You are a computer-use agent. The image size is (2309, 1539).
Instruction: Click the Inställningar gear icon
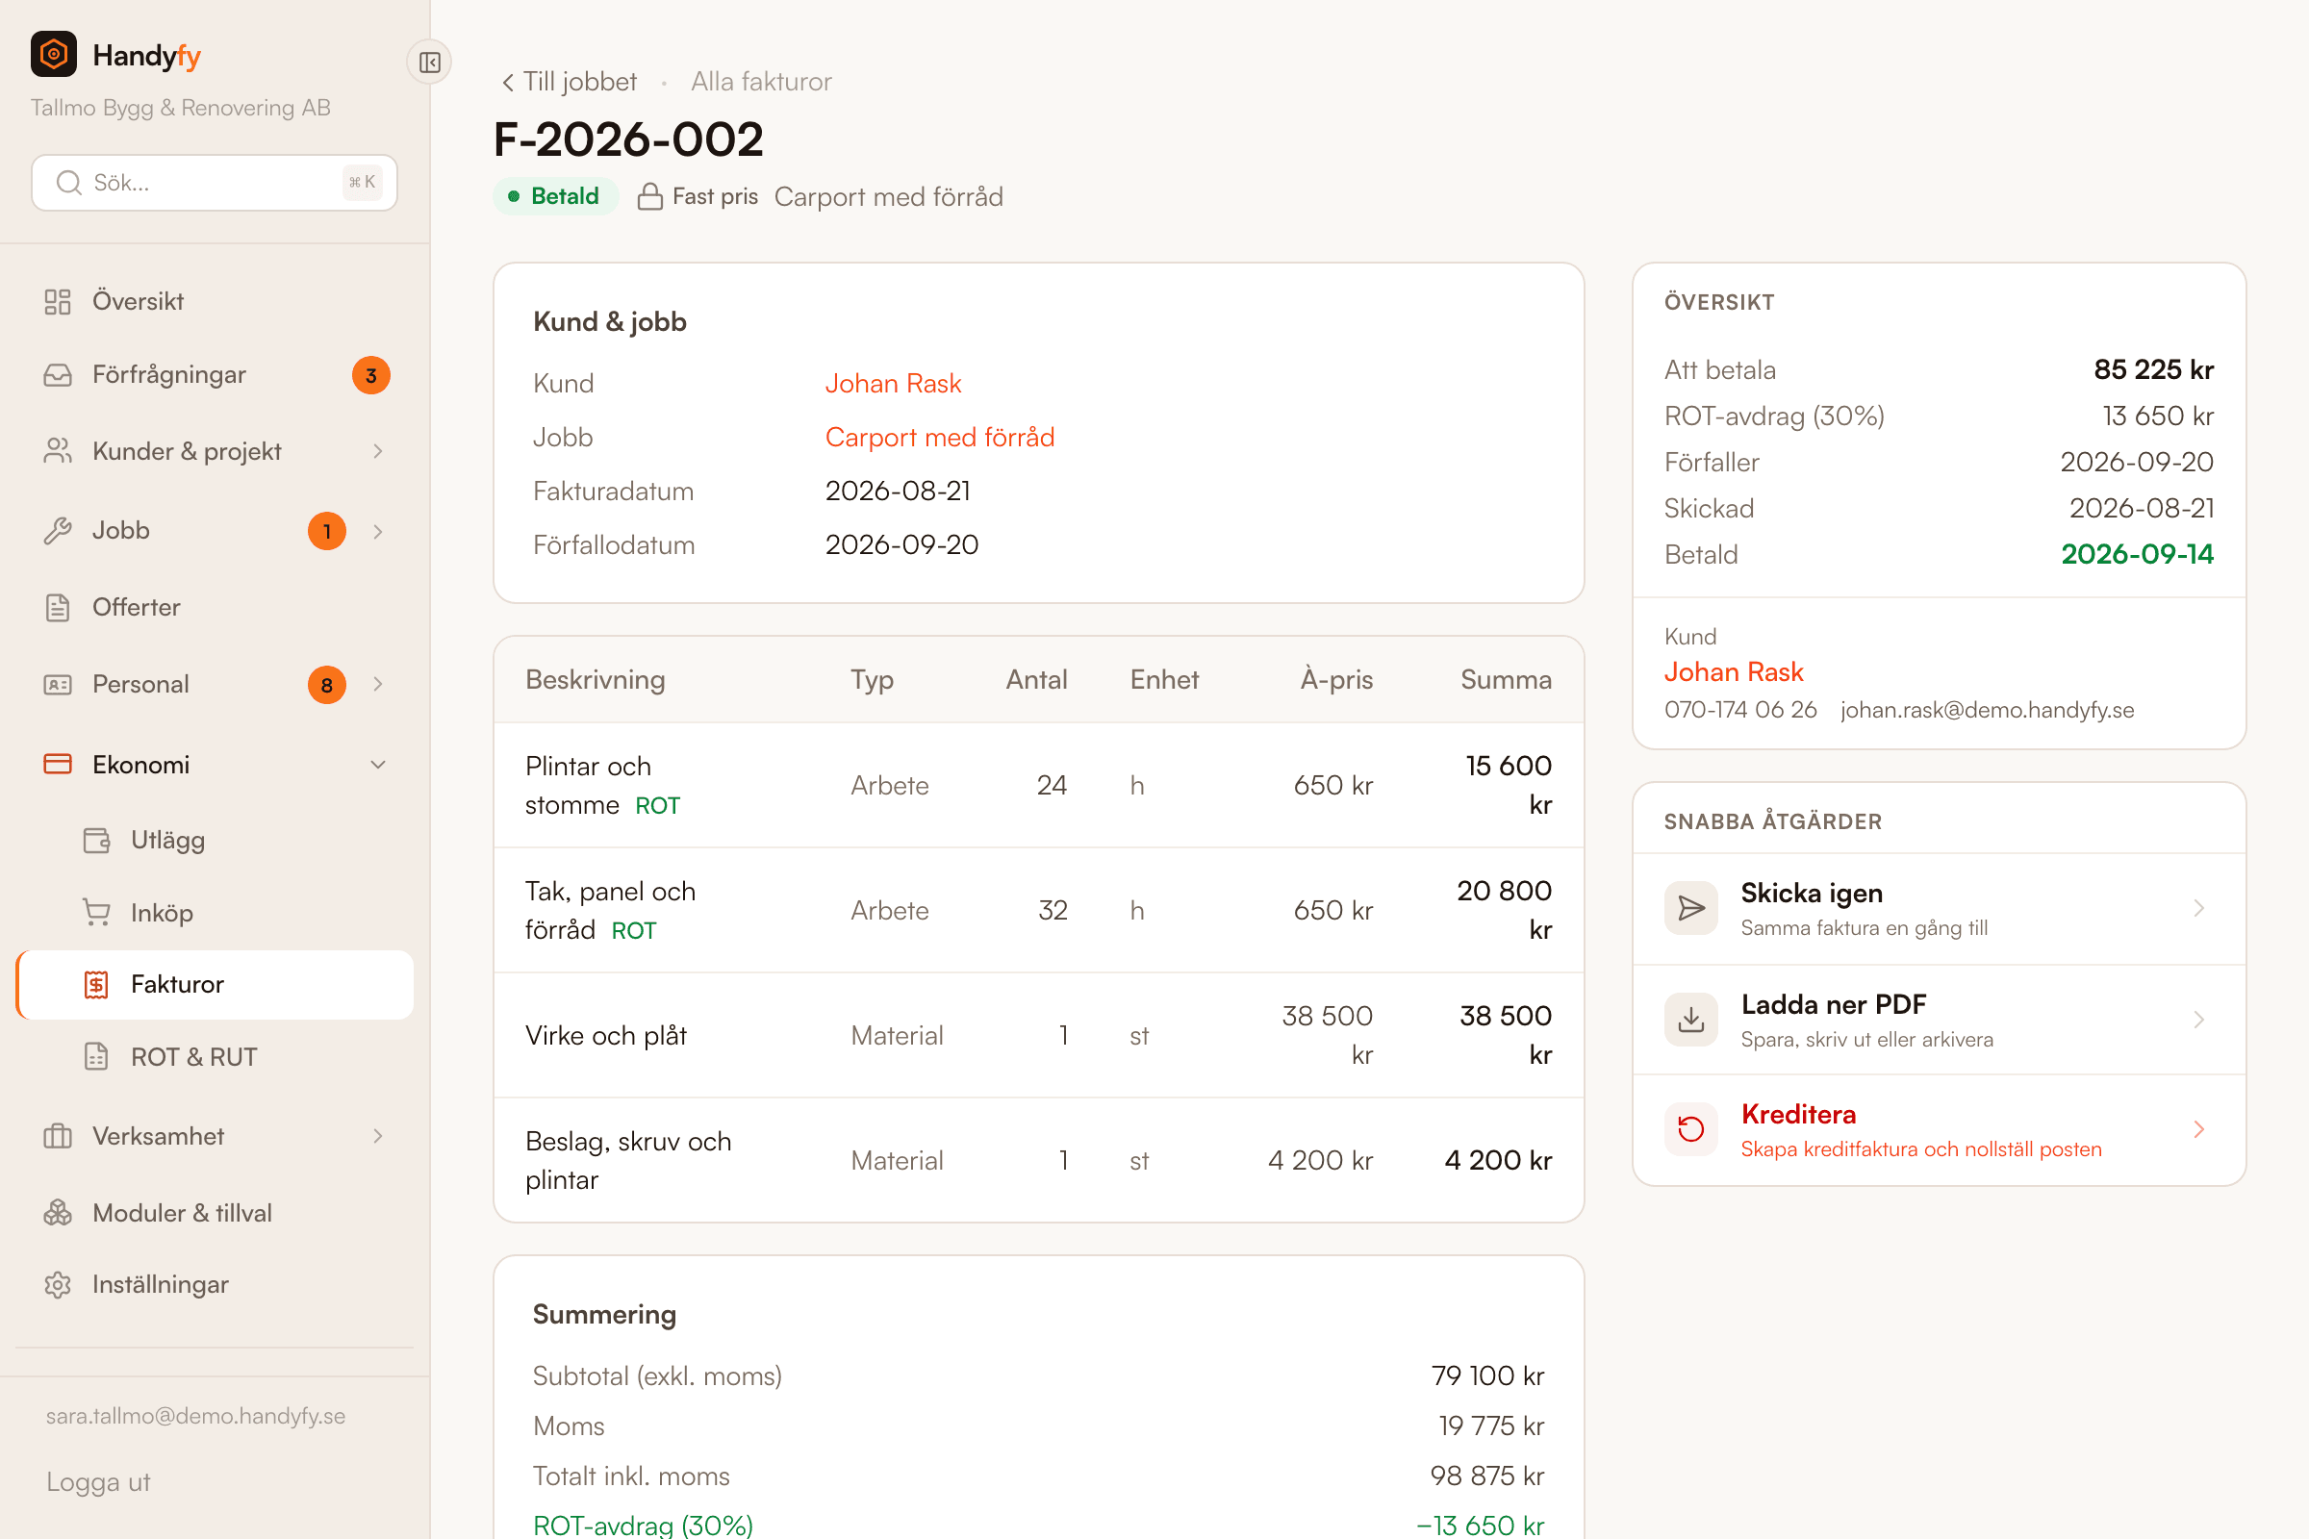point(58,1285)
